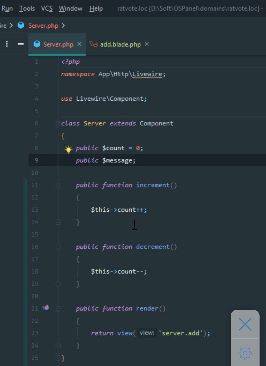
Task: Click the Component class name after extends
Action: click(x=156, y=123)
